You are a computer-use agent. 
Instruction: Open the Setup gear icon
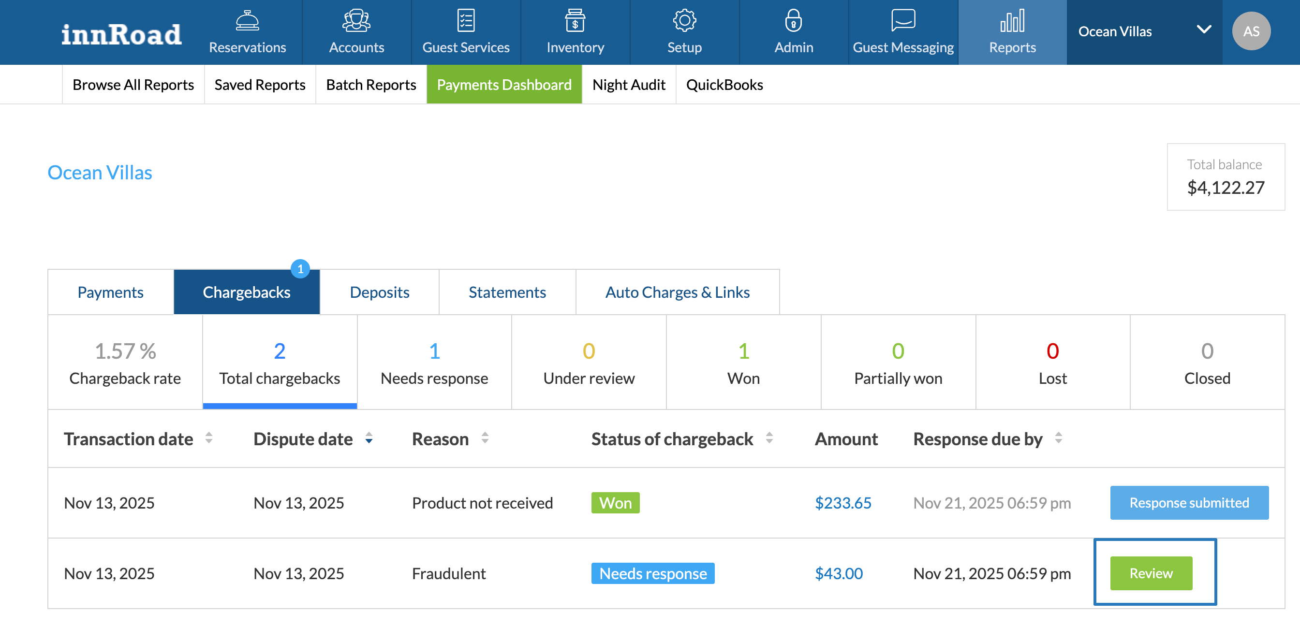click(x=684, y=21)
